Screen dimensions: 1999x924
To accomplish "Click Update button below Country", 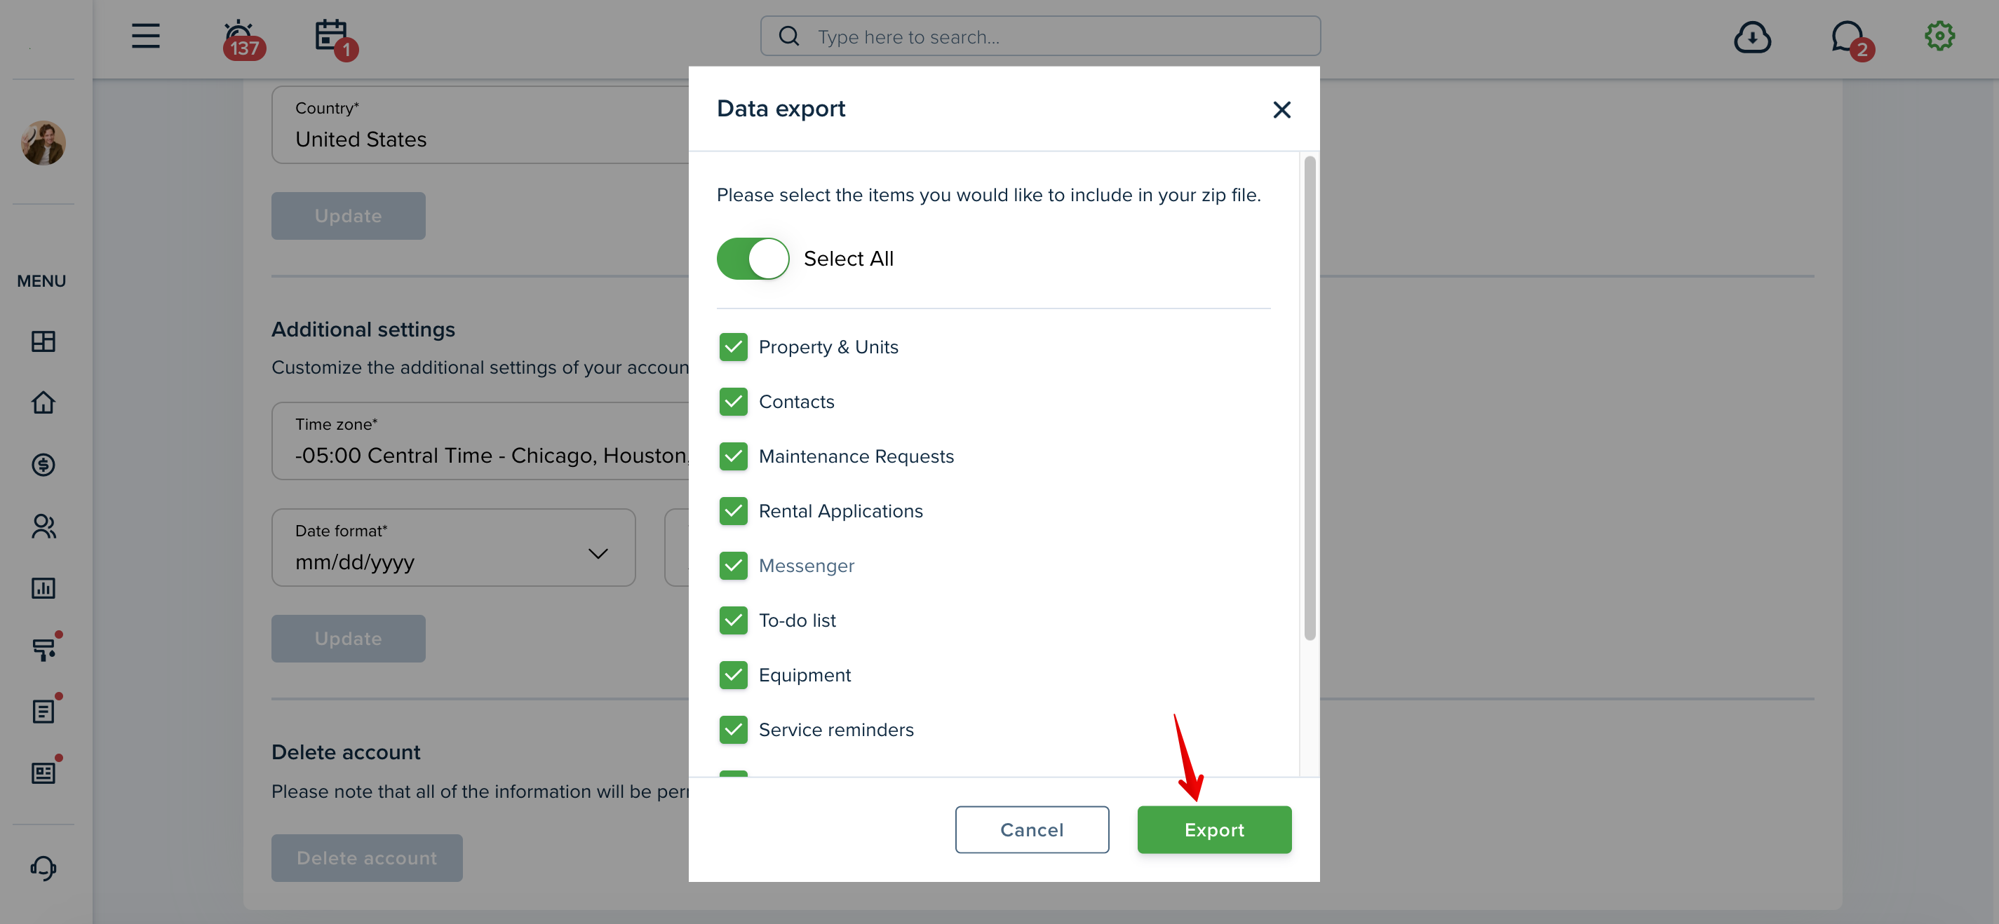I will point(348,216).
